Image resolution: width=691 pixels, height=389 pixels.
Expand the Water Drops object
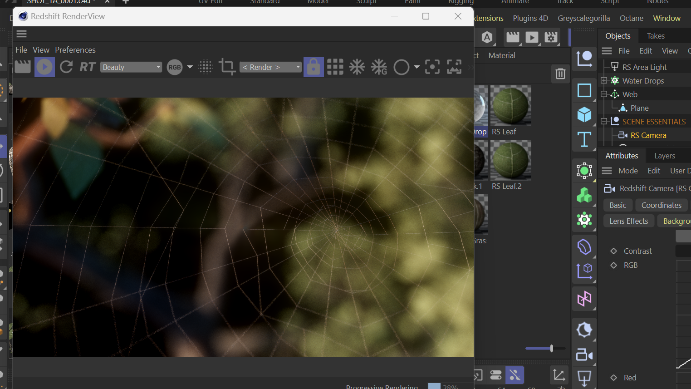pos(604,81)
